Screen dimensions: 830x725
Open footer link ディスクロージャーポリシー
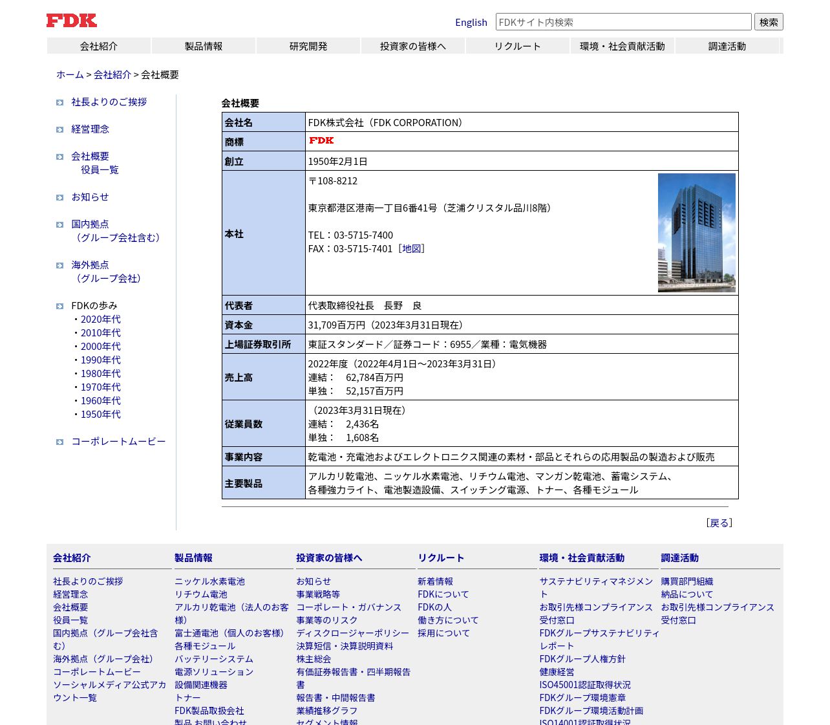353,634
